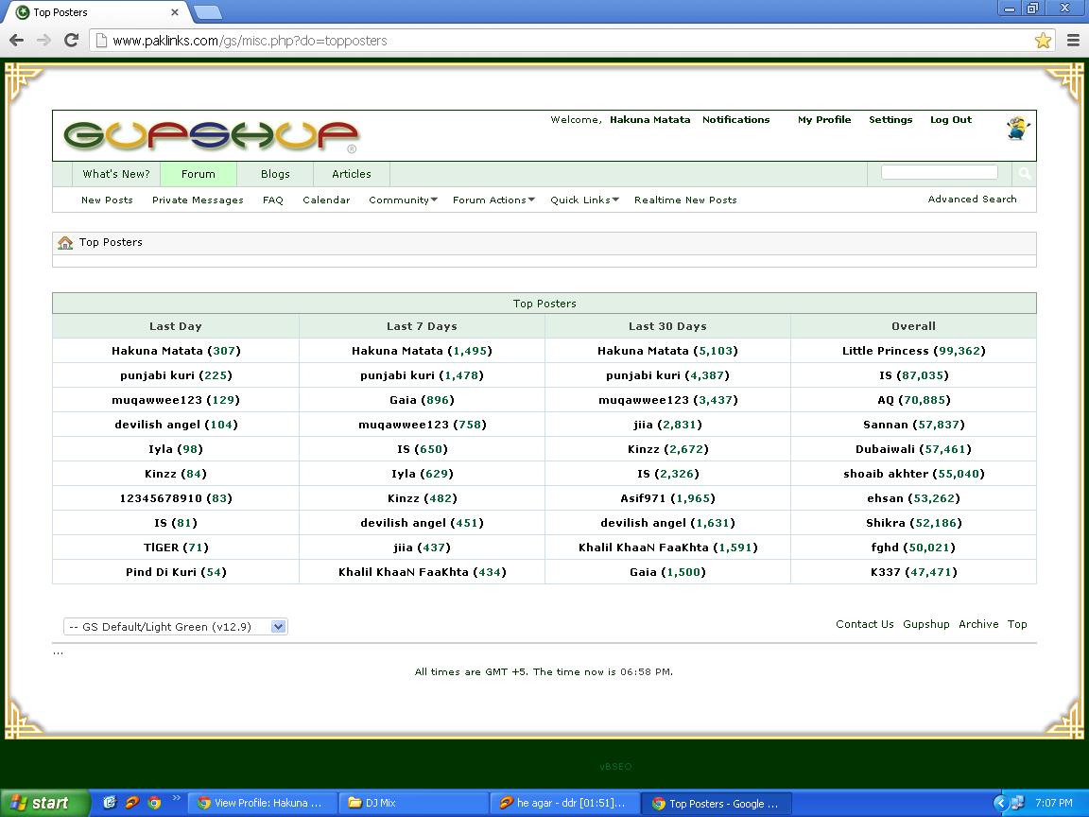Click the Gupshup logo

click(x=211, y=136)
